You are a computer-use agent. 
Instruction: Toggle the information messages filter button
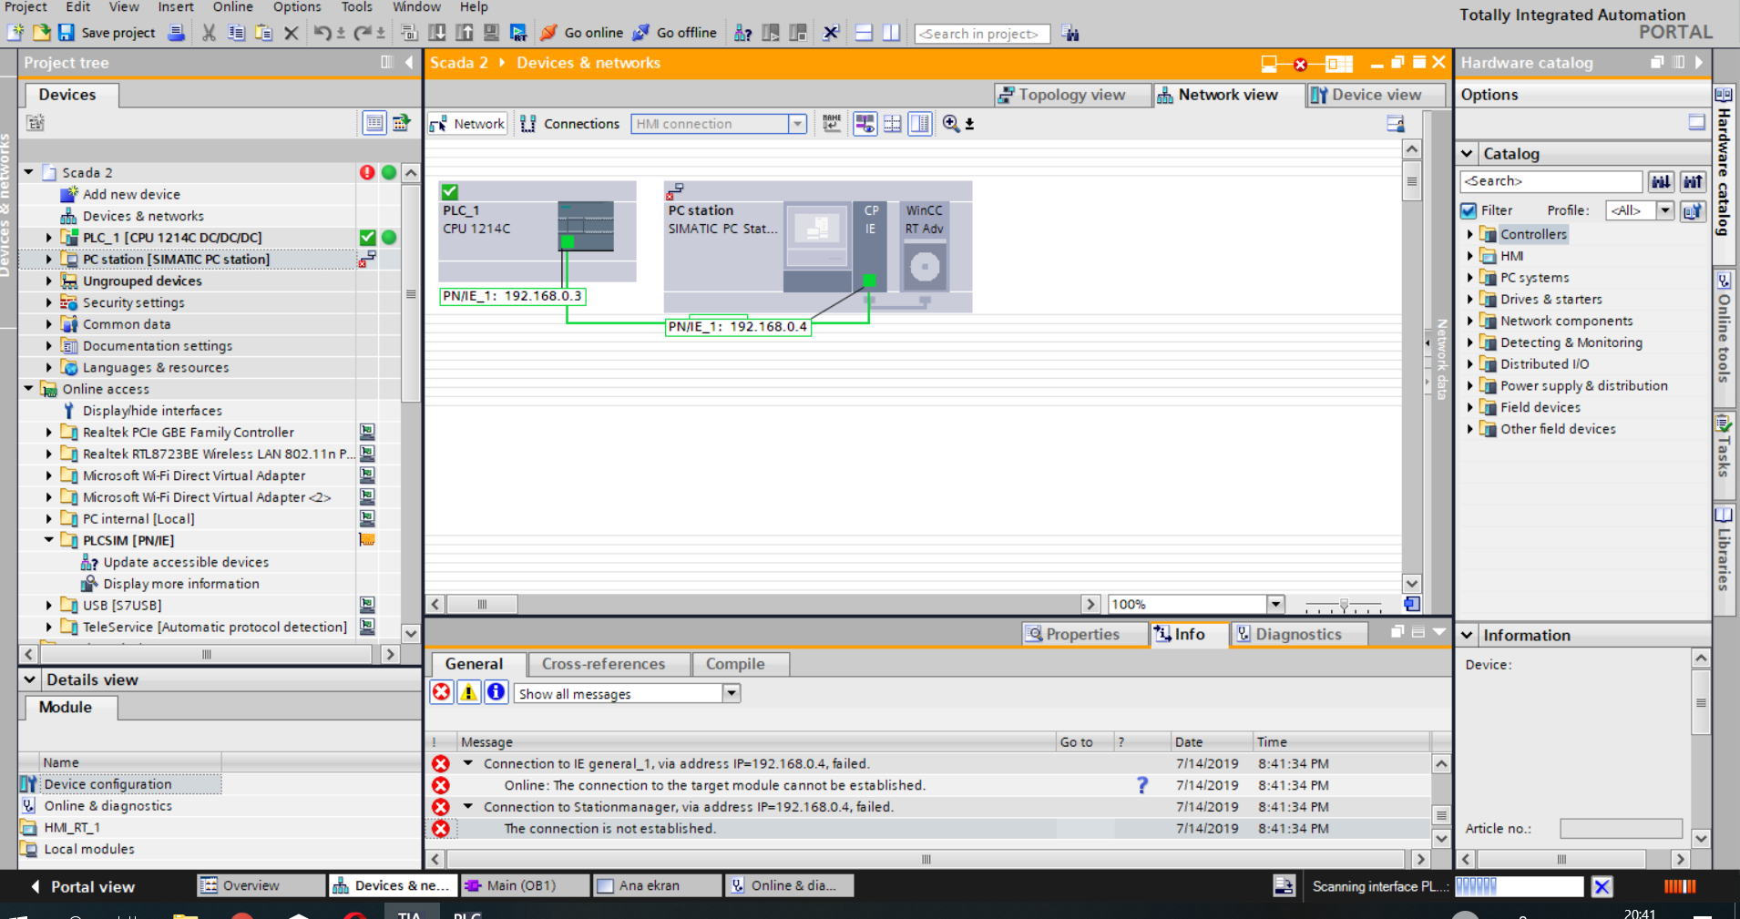click(496, 692)
